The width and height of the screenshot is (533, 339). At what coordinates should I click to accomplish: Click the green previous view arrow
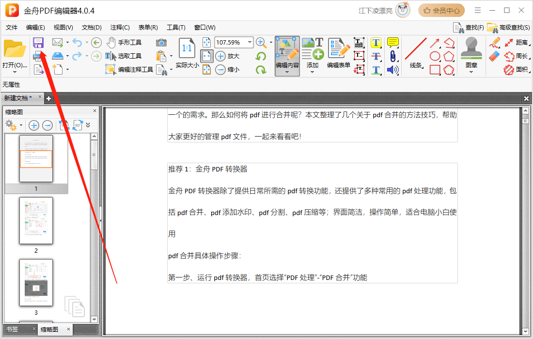96,43
